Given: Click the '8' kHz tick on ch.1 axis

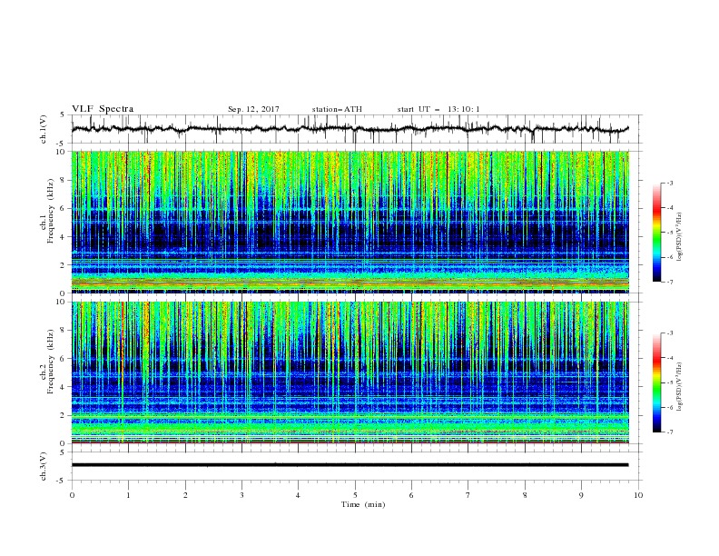Looking at the screenshot, I should click(64, 180).
